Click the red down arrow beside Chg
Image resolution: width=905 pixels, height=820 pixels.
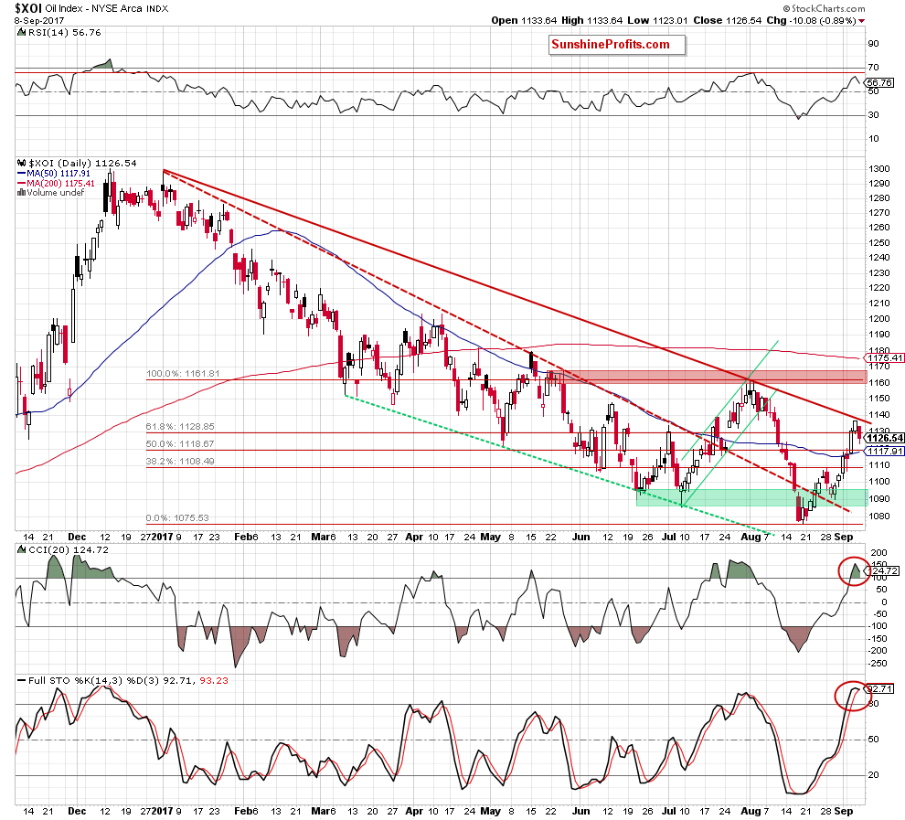[x=862, y=21]
